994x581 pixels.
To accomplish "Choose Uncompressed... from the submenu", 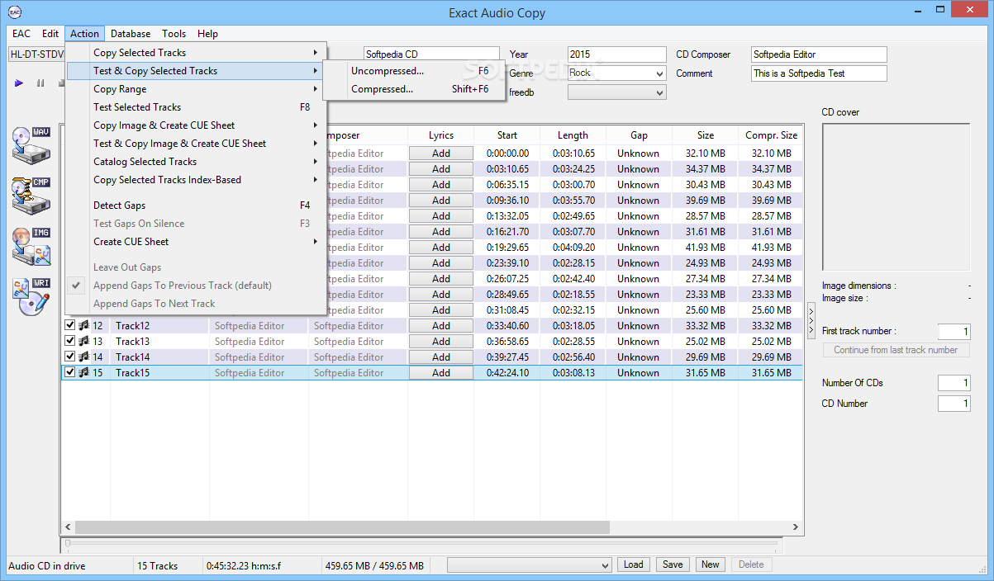I will 414,71.
